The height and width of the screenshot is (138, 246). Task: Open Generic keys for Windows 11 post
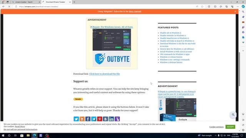(177, 49)
